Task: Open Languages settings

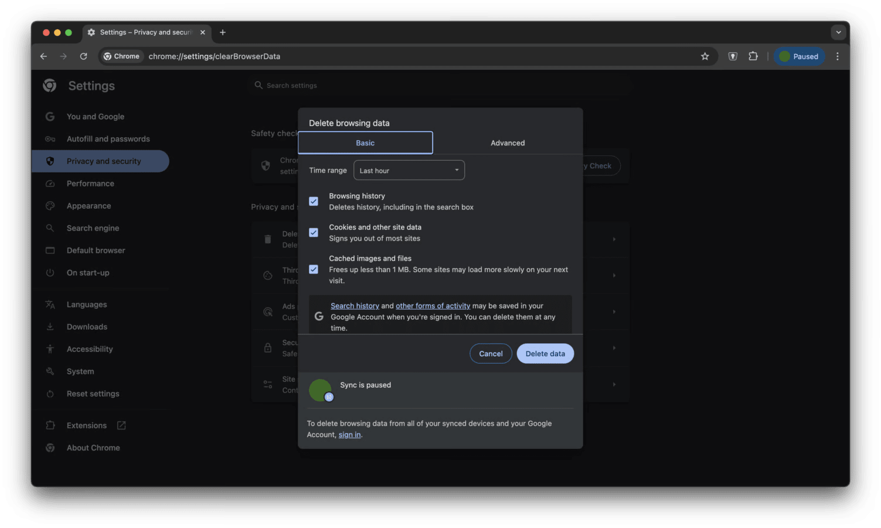Action: point(87,304)
